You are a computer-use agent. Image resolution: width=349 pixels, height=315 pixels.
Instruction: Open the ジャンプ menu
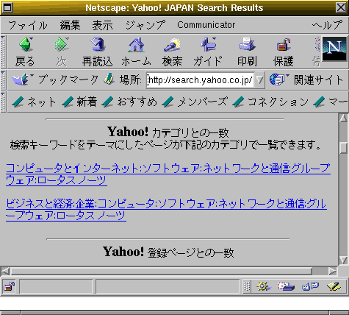click(145, 25)
